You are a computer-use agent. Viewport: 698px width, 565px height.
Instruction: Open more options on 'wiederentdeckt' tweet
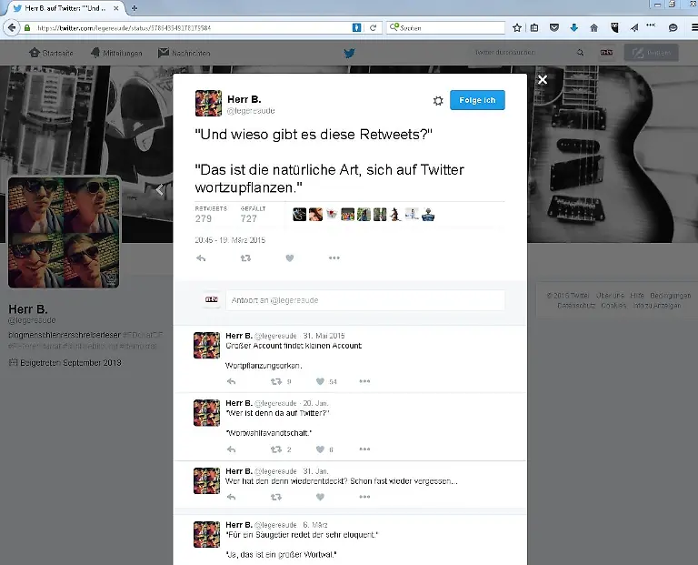(x=364, y=497)
